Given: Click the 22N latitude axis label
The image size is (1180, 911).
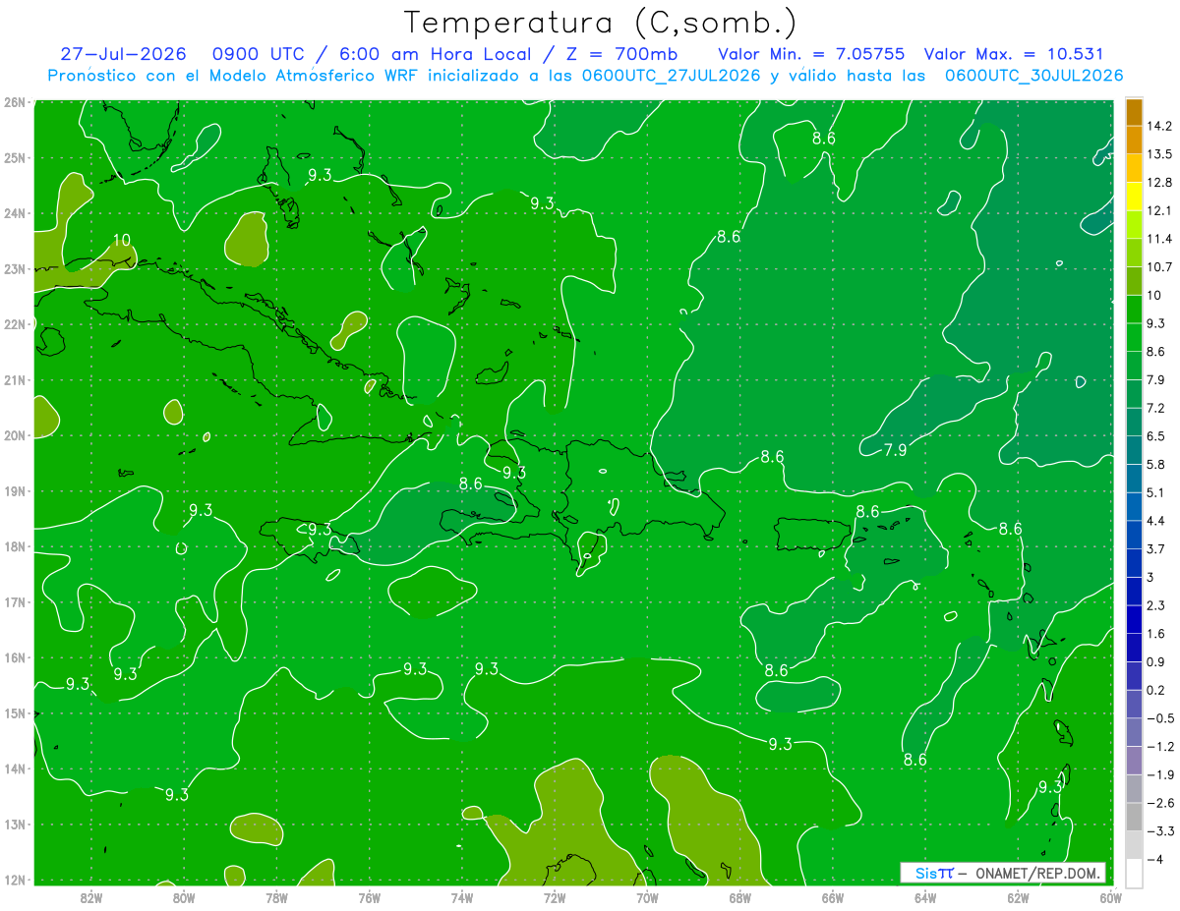Looking at the screenshot, I should tap(15, 324).
